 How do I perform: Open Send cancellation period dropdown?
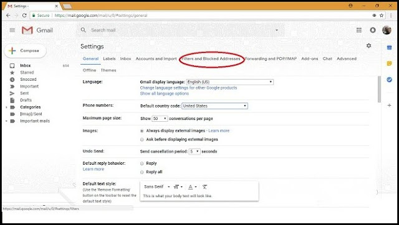[195, 152]
